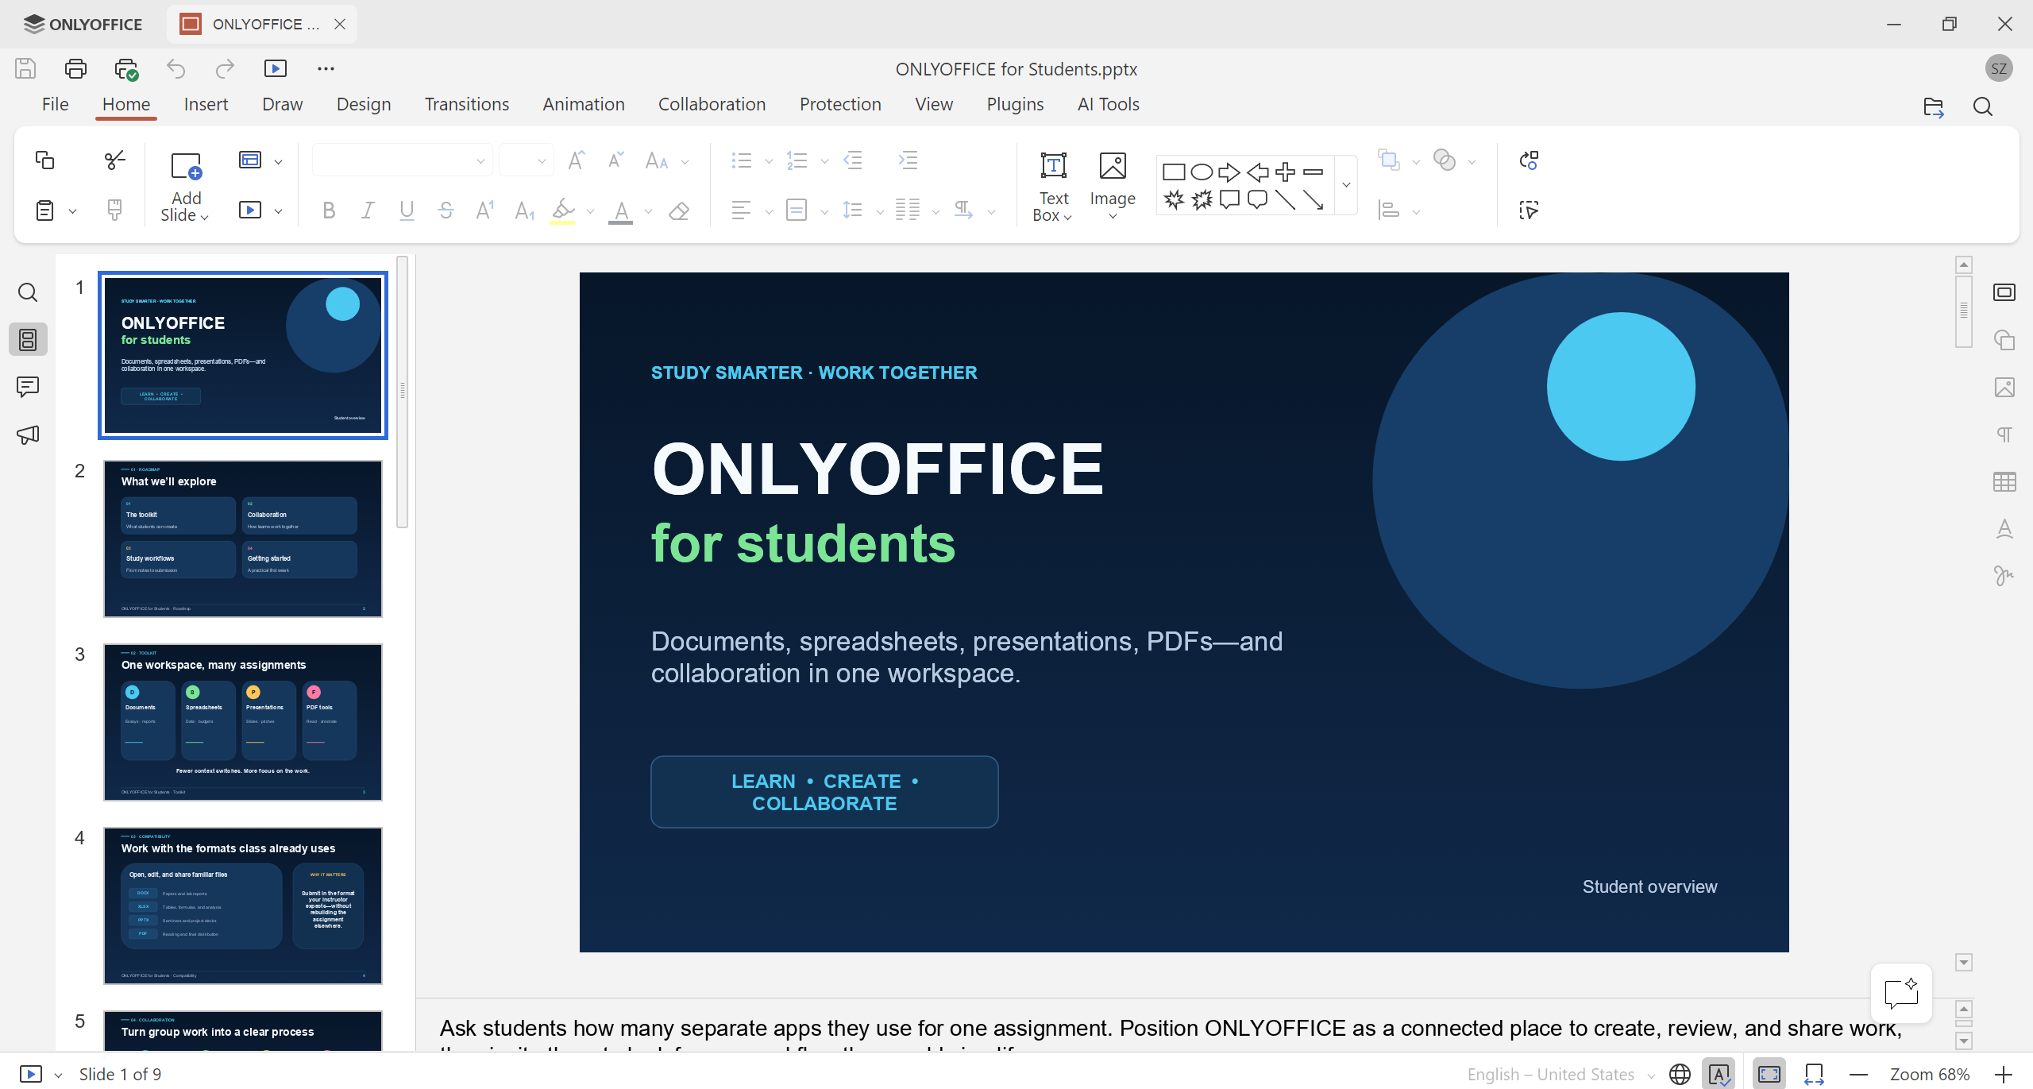
Task: Fit slide to window in status bar
Action: [x=1769, y=1075]
